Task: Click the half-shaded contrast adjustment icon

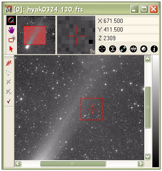Action: pos(144,49)
